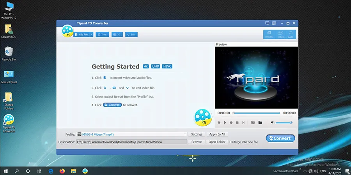
Task: Select the Control Panel desktop icon
Action: click(x=9, y=77)
